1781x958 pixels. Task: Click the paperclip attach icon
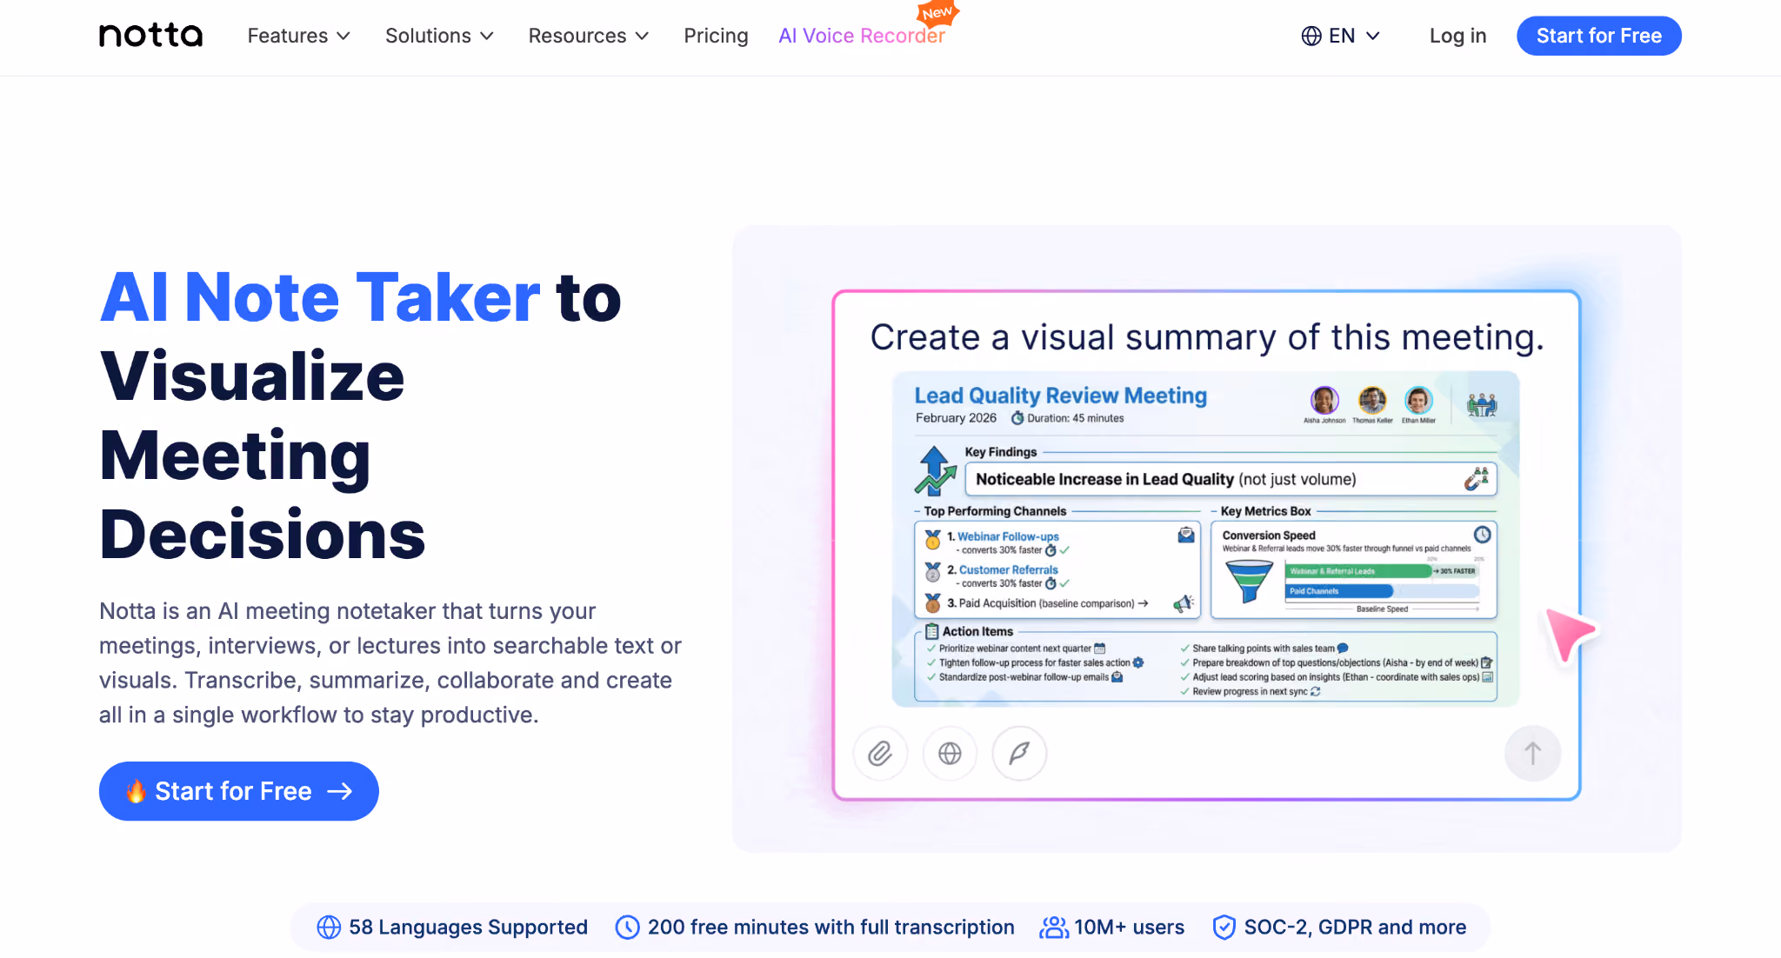880,753
